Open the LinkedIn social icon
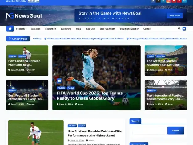Viewport: 193px width, 145px height. 163,1
